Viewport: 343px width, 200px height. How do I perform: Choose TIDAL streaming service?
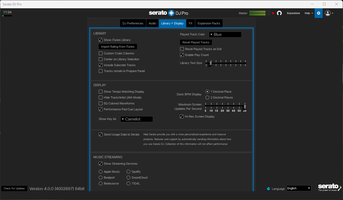(x=128, y=183)
